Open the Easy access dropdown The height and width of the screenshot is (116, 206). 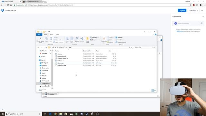(x=95, y=40)
